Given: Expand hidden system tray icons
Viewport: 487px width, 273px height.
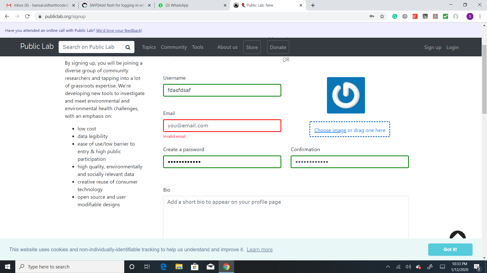Looking at the screenshot, I should click(x=388, y=267).
